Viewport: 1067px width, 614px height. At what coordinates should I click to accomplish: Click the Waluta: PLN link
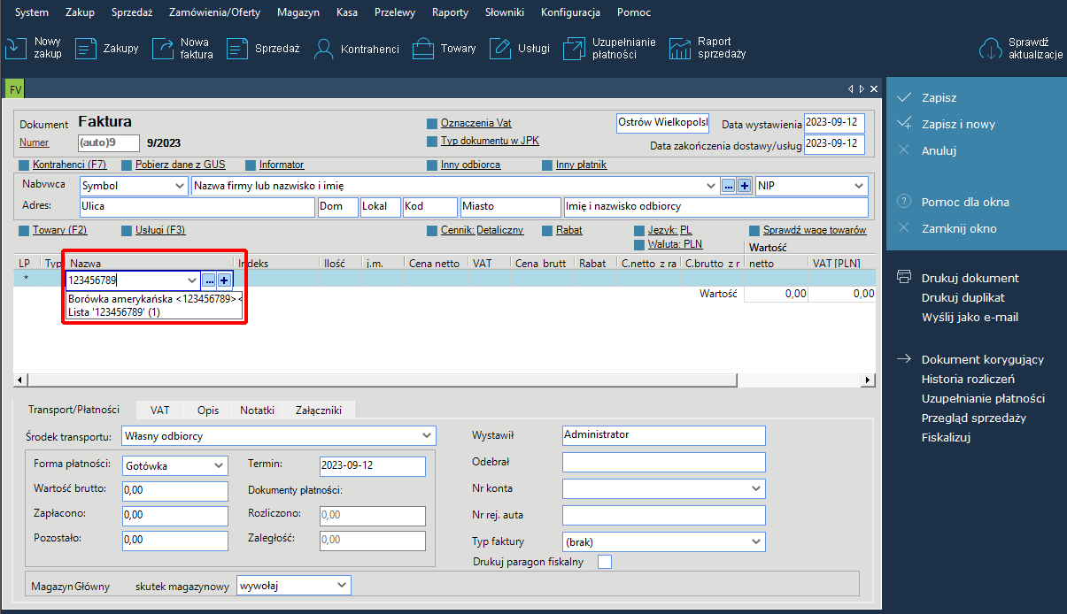676,244
